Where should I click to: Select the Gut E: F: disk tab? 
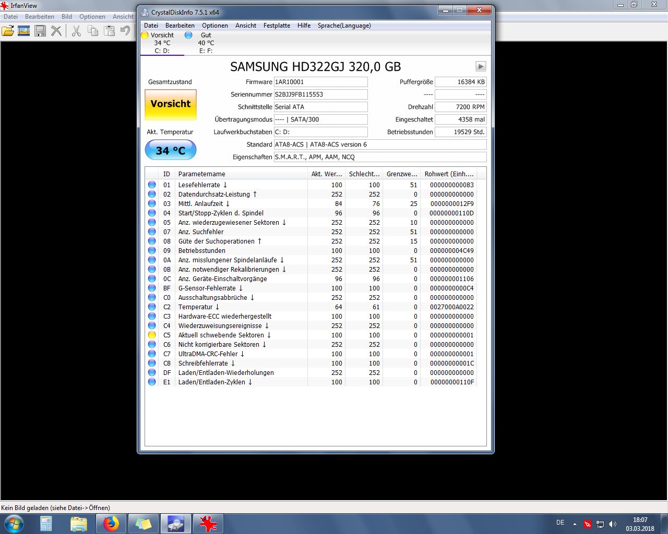[206, 43]
